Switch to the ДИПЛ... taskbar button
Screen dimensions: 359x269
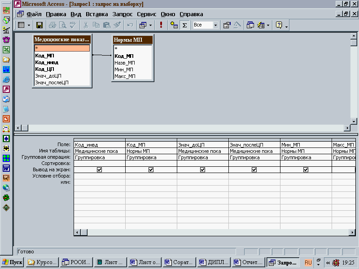pos(214,262)
